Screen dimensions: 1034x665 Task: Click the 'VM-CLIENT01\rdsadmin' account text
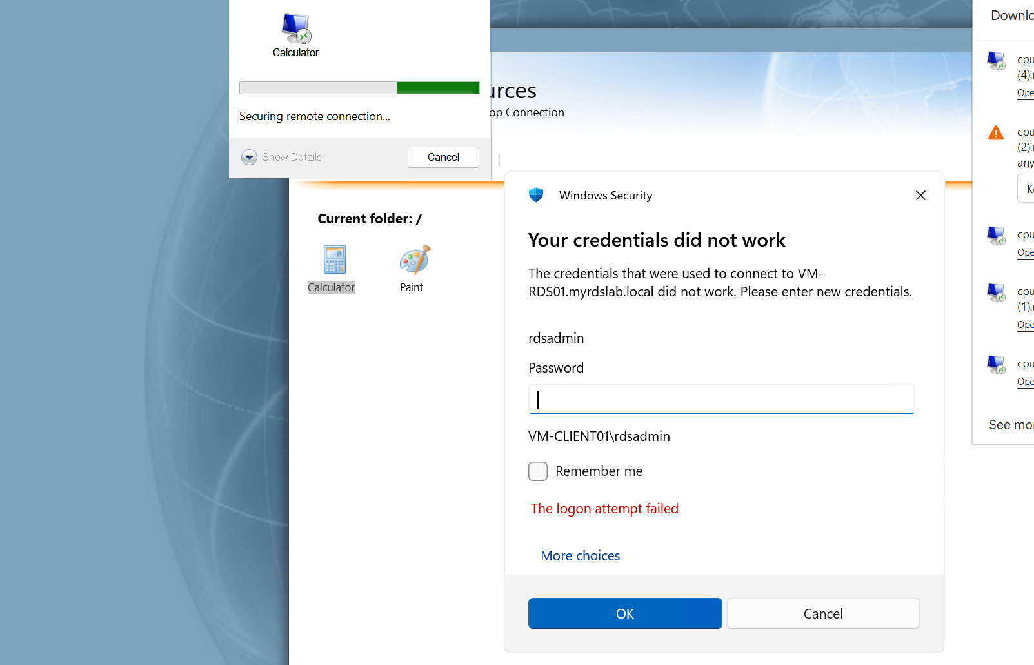tap(599, 436)
